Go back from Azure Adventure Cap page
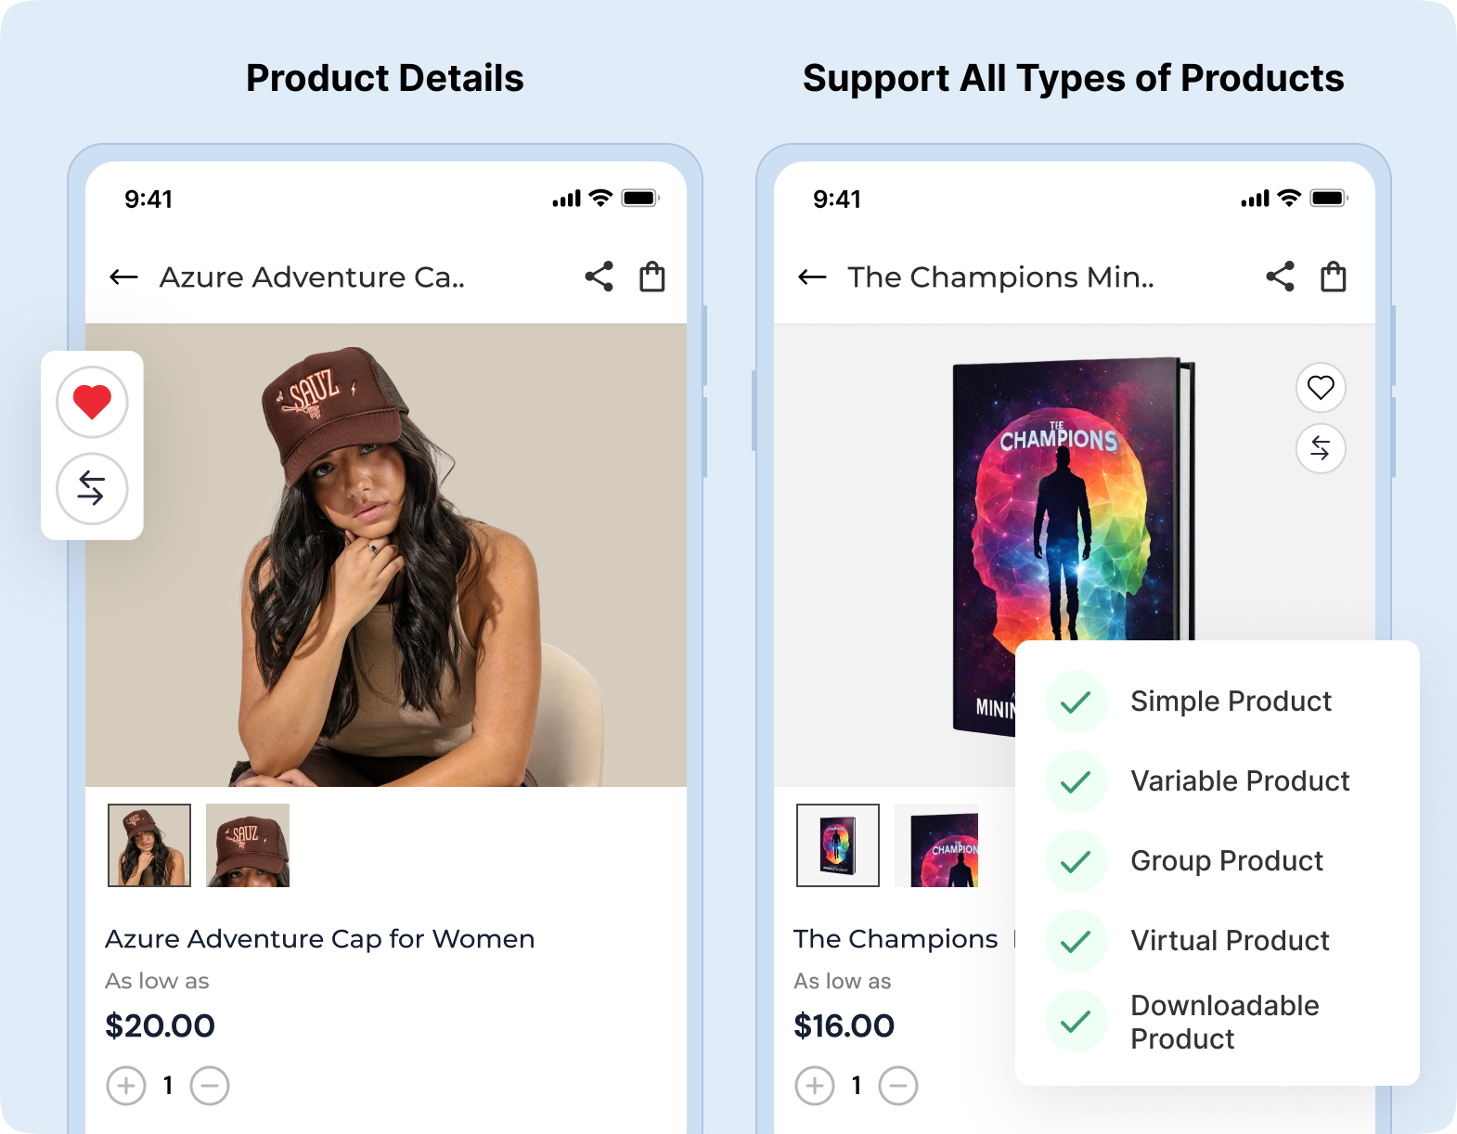The height and width of the screenshot is (1134, 1457). pos(123,277)
